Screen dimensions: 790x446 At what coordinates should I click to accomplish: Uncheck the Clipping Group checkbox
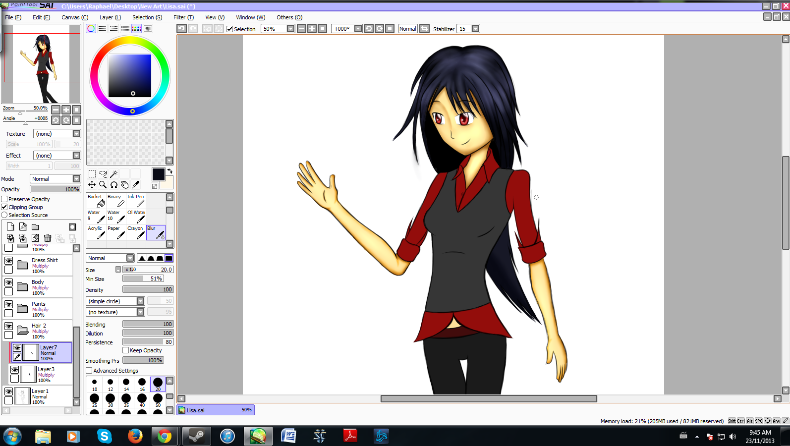(4, 207)
